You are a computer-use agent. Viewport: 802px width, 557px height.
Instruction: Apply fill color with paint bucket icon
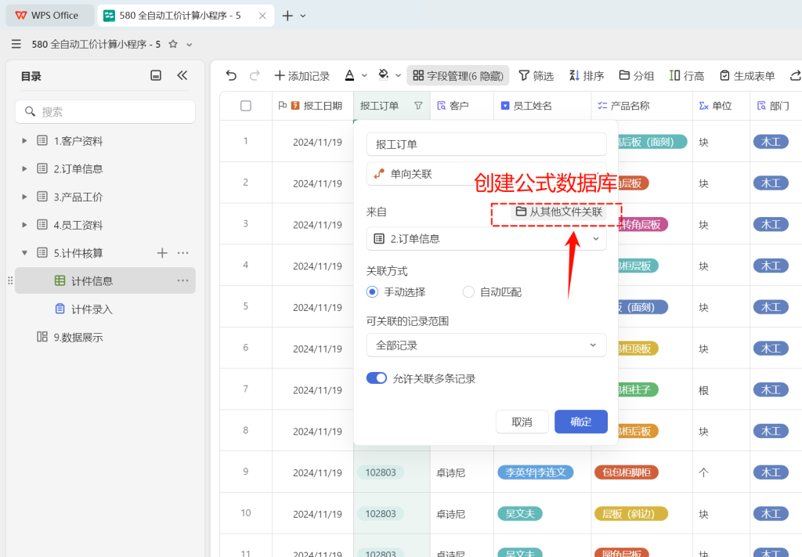coord(384,75)
